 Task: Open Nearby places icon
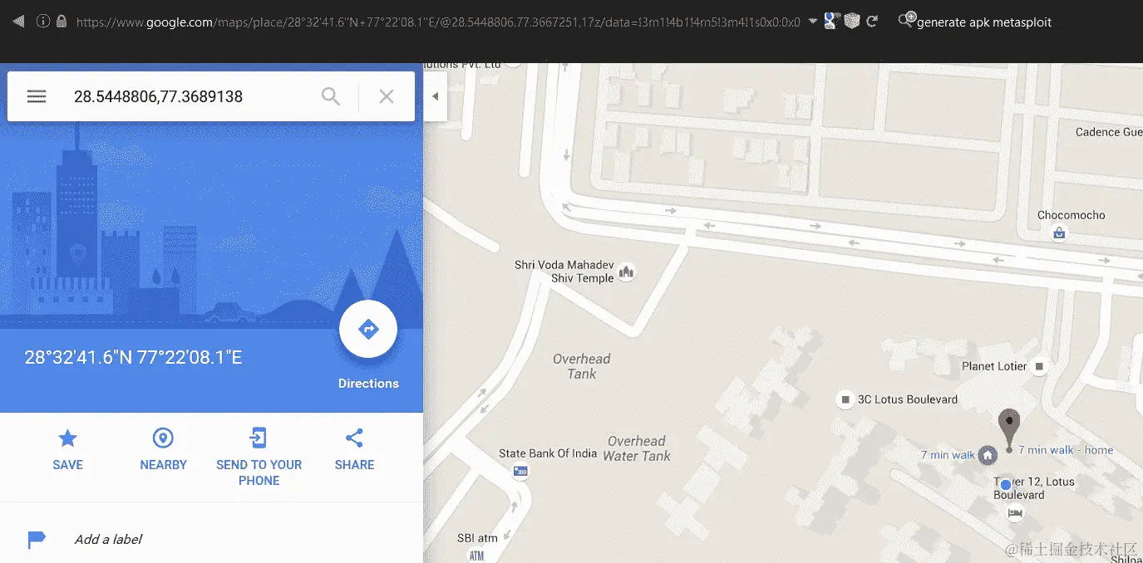point(163,438)
